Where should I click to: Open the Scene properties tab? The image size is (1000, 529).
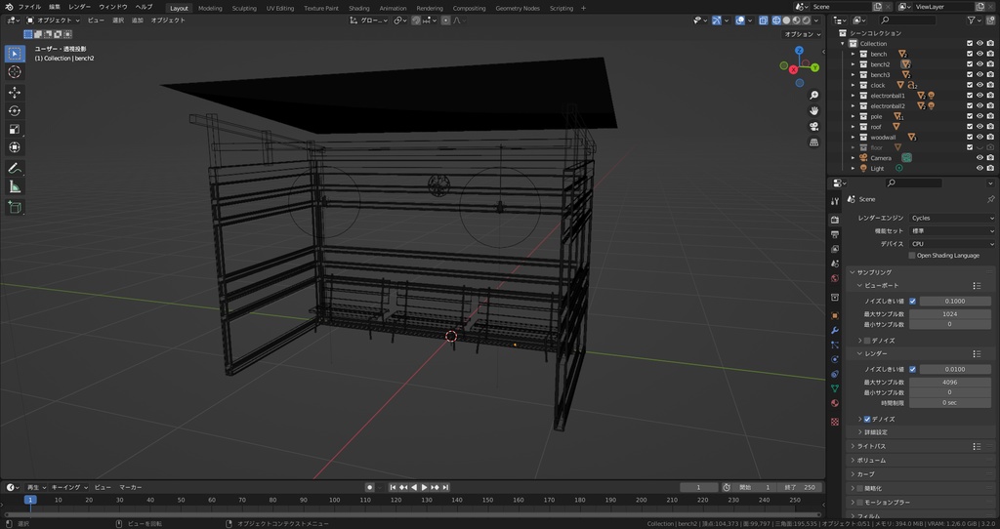[835, 264]
